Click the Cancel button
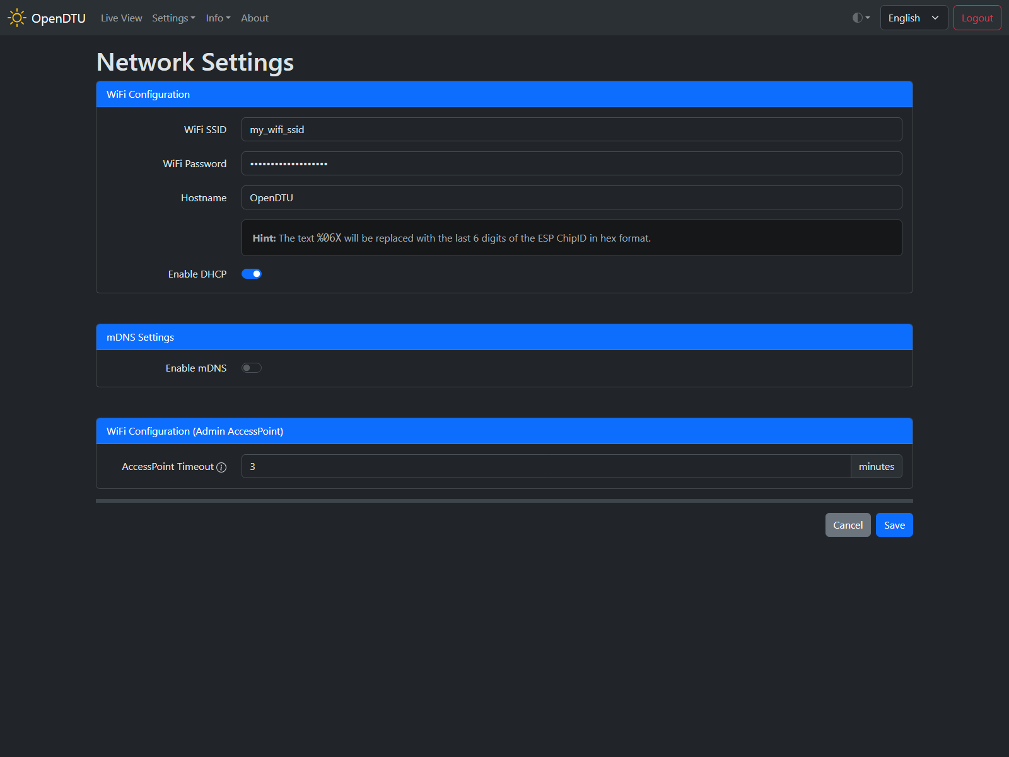 point(848,525)
